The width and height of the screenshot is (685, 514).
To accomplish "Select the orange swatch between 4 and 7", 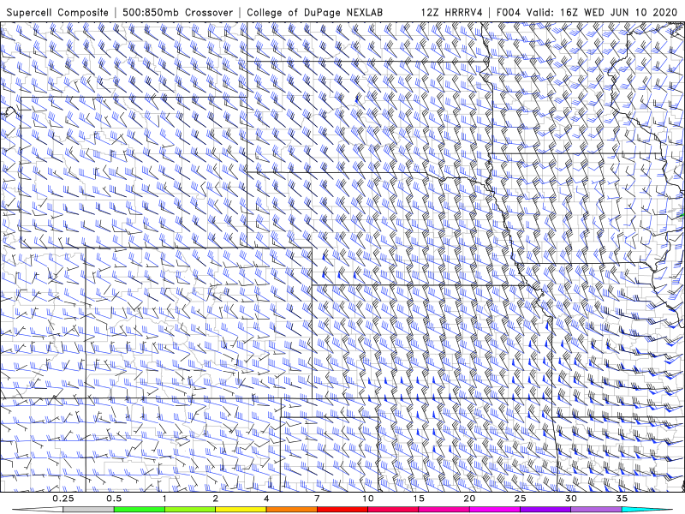I will click(291, 510).
